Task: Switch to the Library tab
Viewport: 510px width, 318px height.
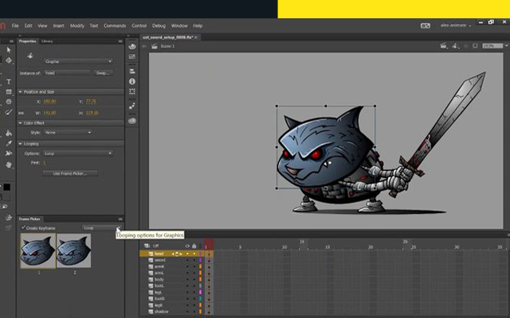Action: pos(47,41)
